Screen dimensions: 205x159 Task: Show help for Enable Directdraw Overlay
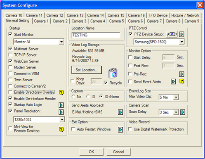[61, 93]
